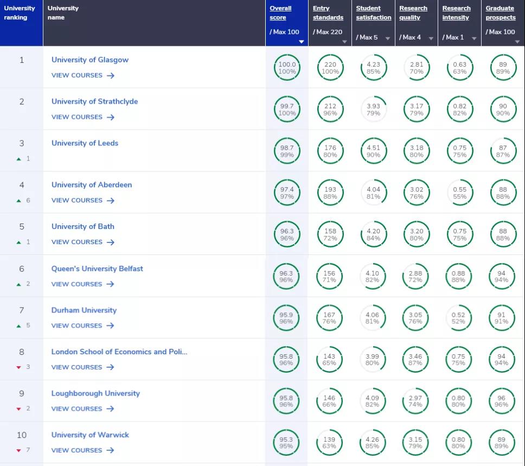Open the Student satisfaction sort arrow
525x466 pixels.
click(387, 39)
